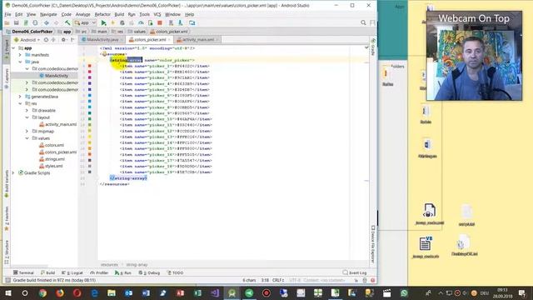Open the Event Log
The image size is (533, 300).
pos(355,272)
